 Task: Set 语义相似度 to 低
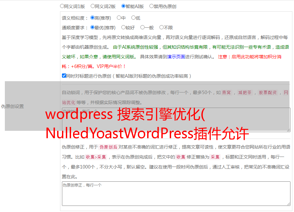(133, 18)
